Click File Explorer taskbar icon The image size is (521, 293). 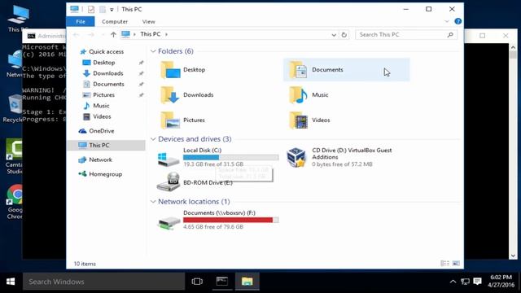pyautogui.click(x=247, y=282)
